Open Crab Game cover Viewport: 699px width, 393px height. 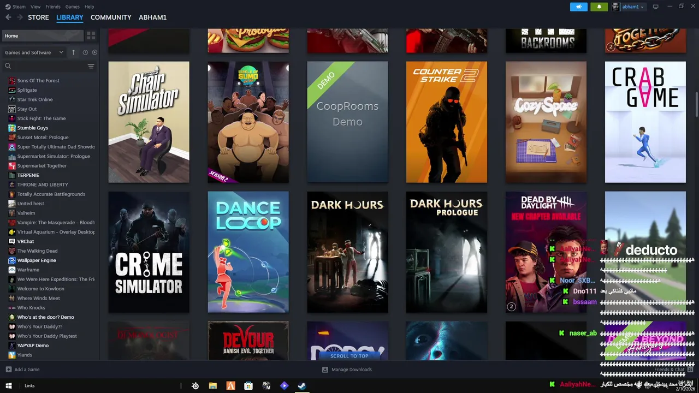point(645,122)
